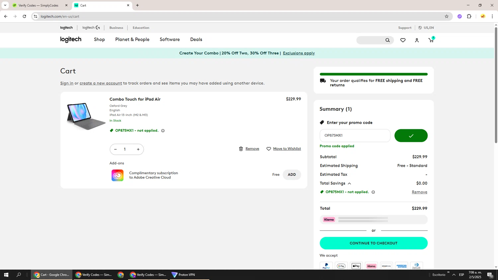View site information icon in address bar
498x280 pixels.
[36, 16]
